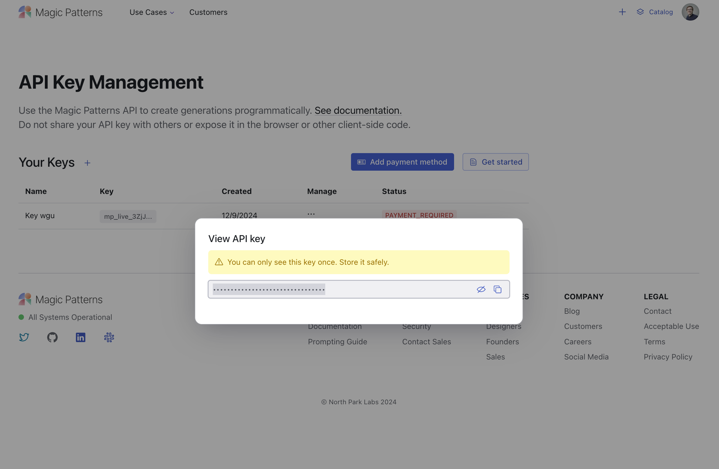Open the Prompting Guide footer link

tap(338, 342)
